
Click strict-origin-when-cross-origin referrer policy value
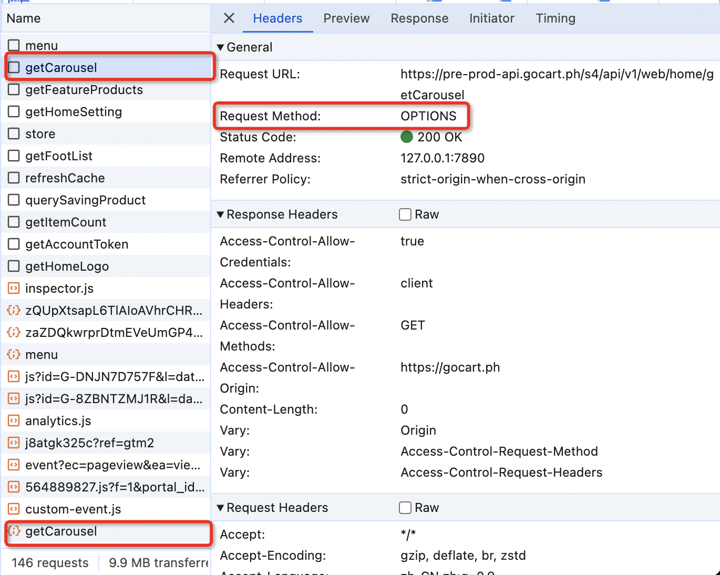(493, 179)
